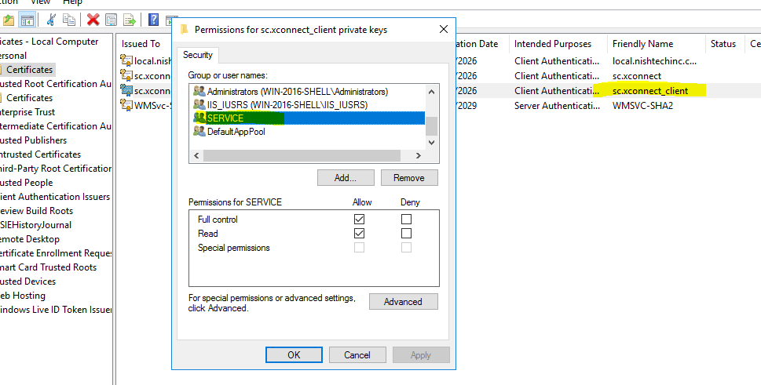Click the Cut scissors toolbar icon

(51, 20)
